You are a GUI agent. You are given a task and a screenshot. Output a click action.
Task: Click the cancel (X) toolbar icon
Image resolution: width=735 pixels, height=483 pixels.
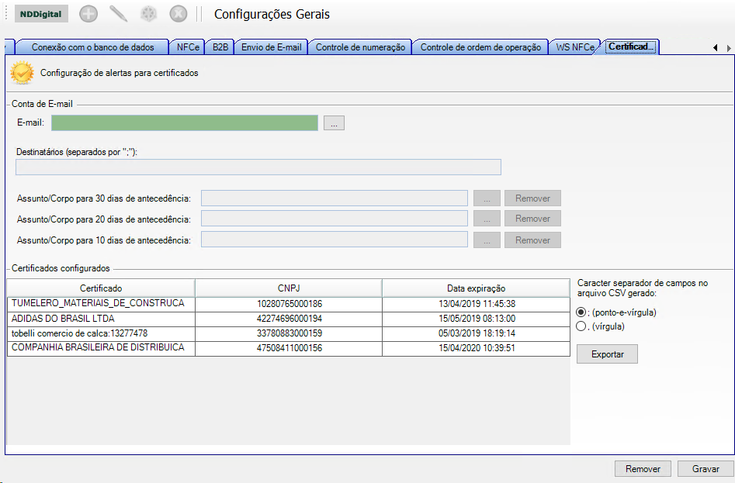(x=178, y=14)
